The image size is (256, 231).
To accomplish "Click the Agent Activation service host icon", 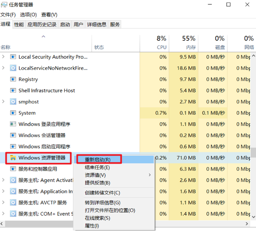I will point(13,180).
